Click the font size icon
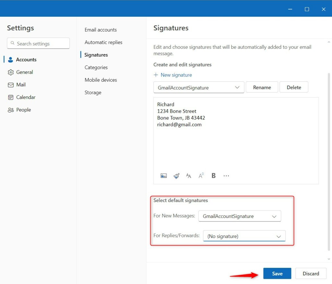The width and height of the screenshot is (332, 284). click(201, 176)
